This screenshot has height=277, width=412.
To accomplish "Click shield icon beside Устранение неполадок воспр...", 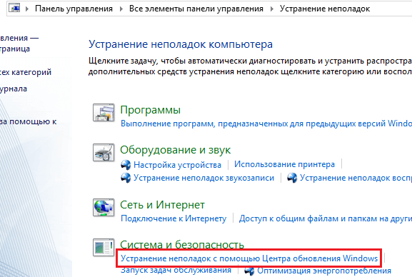I will click(x=292, y=178).
